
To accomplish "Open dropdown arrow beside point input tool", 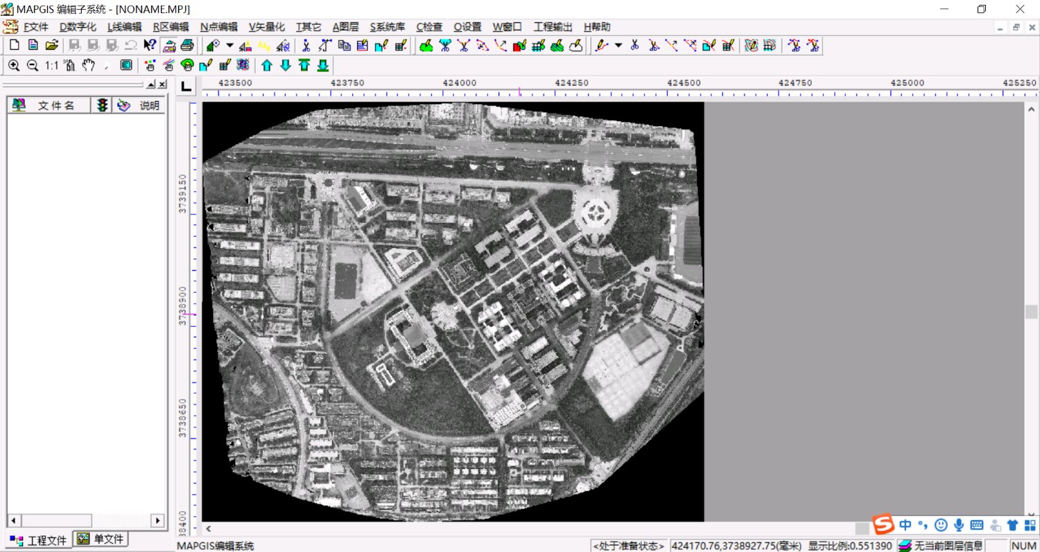I will [x=230, y=46].
